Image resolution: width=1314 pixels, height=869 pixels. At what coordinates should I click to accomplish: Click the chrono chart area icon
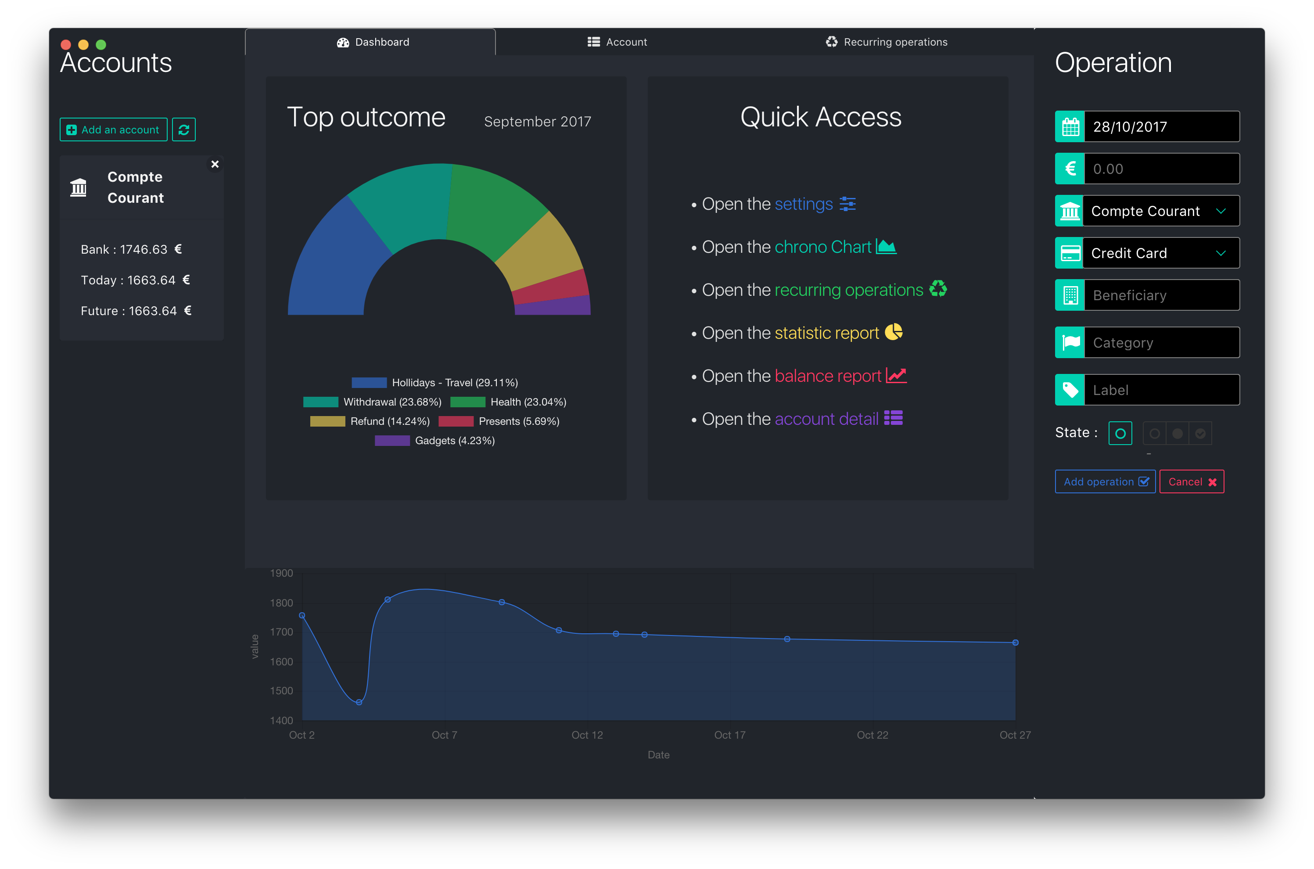click(x=886, y=247)
